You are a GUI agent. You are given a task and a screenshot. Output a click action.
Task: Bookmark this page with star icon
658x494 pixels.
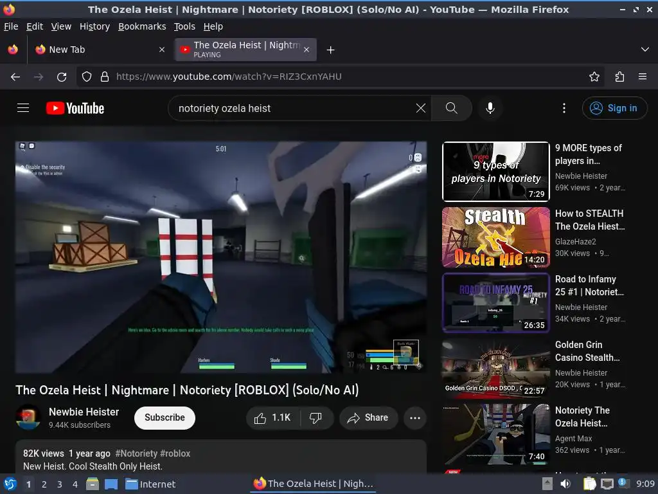coord(594,77)
